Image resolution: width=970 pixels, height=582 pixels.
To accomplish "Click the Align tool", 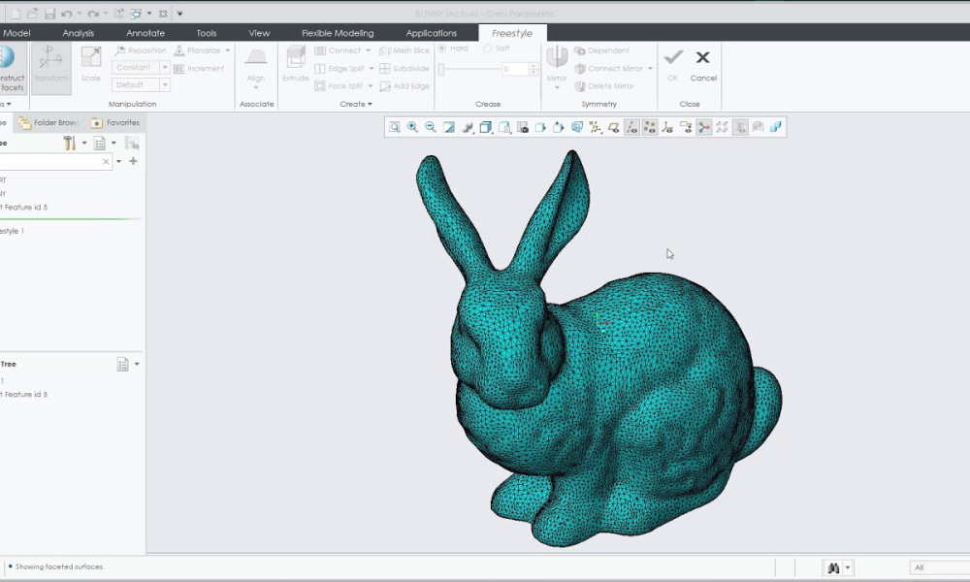I will pyautogui.click(x=256, y=67).
